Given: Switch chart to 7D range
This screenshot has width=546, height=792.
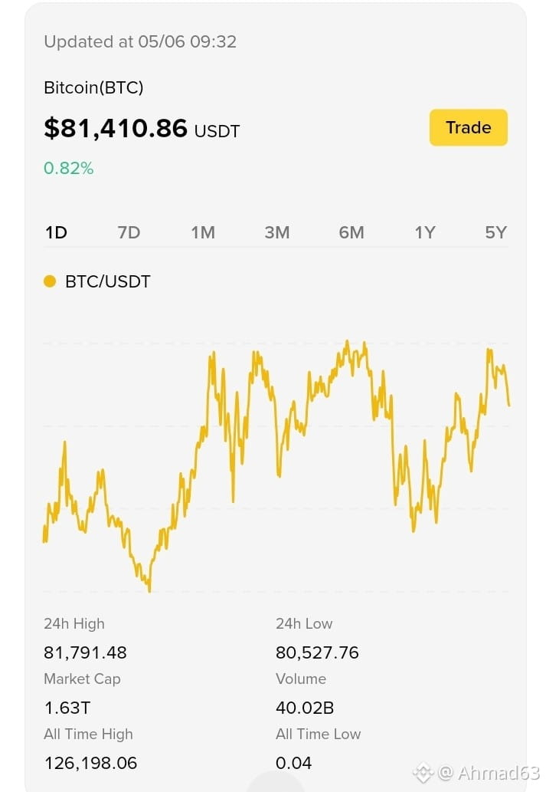Looking at the screenshot, I should (x=129, y=232).
